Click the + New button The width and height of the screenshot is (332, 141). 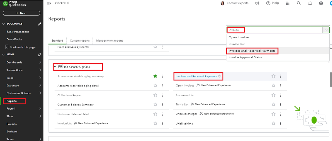click(x=21, y=13)
